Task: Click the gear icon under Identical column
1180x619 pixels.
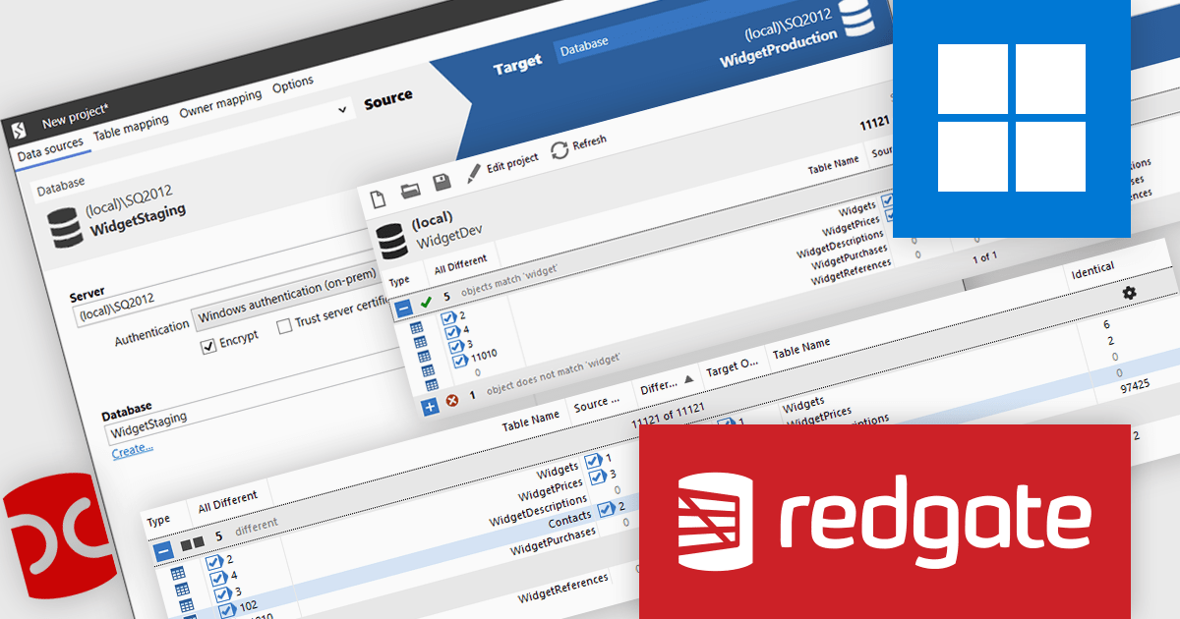Action: (x=1129, y=293)
